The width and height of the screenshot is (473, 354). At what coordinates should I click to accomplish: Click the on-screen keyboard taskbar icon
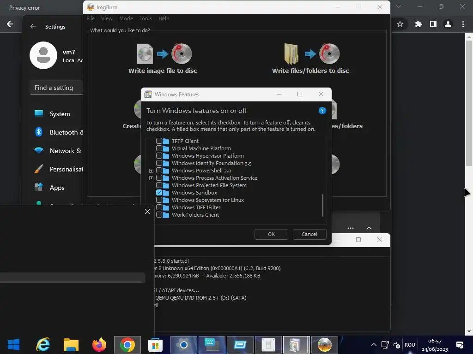[212, 345]
